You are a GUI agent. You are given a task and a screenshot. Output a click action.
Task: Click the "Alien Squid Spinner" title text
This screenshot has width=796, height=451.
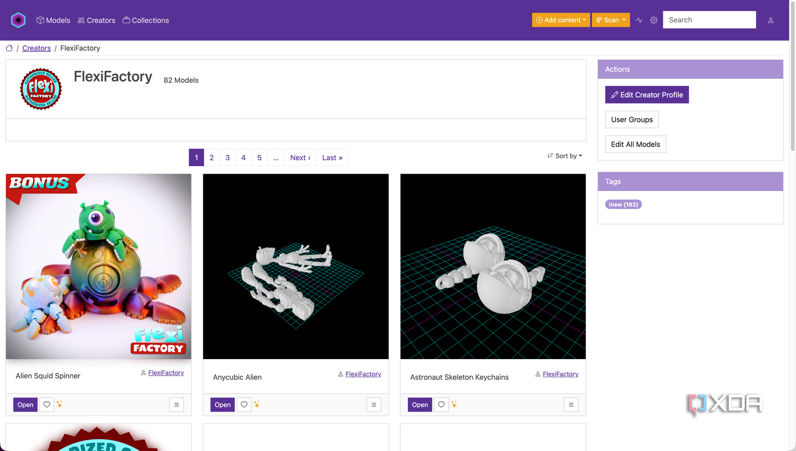pos(48,376)
